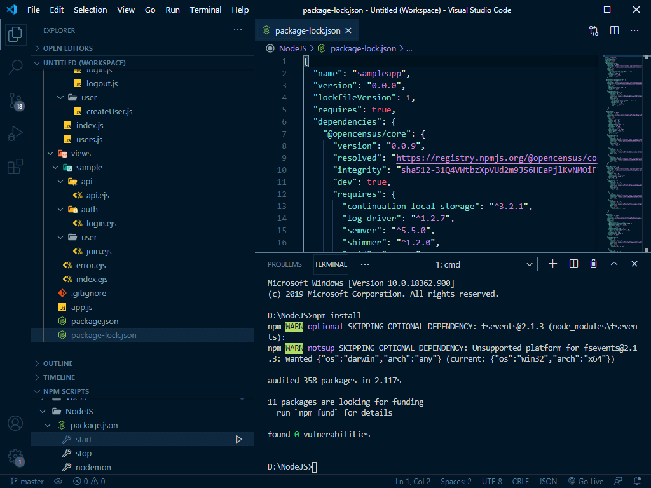Collapse the Untitled (Workspace) section
This screenshot has width=651, height=488.
(x=142, y=63)
